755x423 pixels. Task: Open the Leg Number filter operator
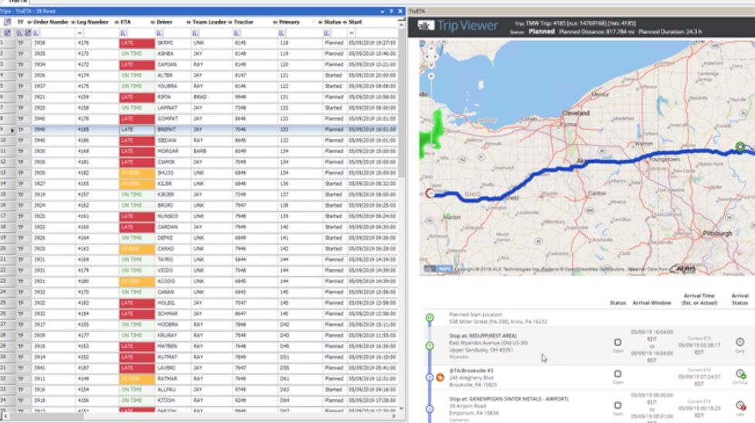coord(80,32)
